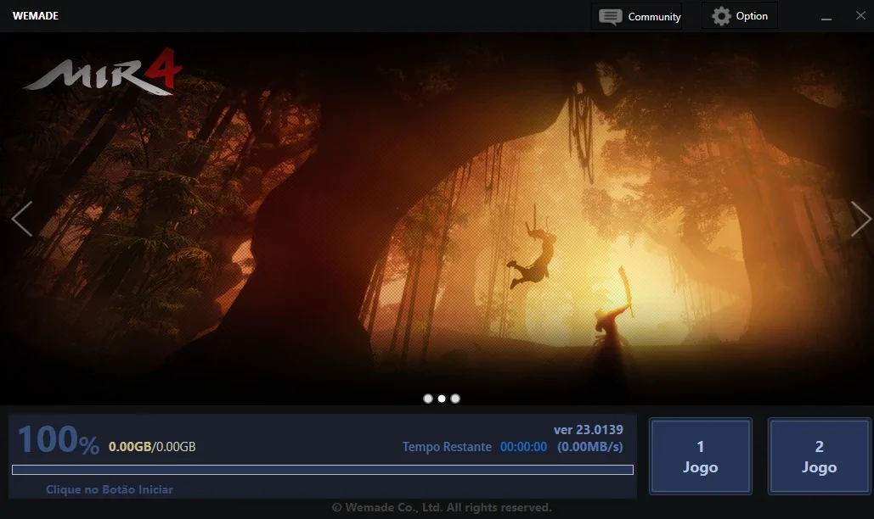Open the Option menu label

(752, 16)
